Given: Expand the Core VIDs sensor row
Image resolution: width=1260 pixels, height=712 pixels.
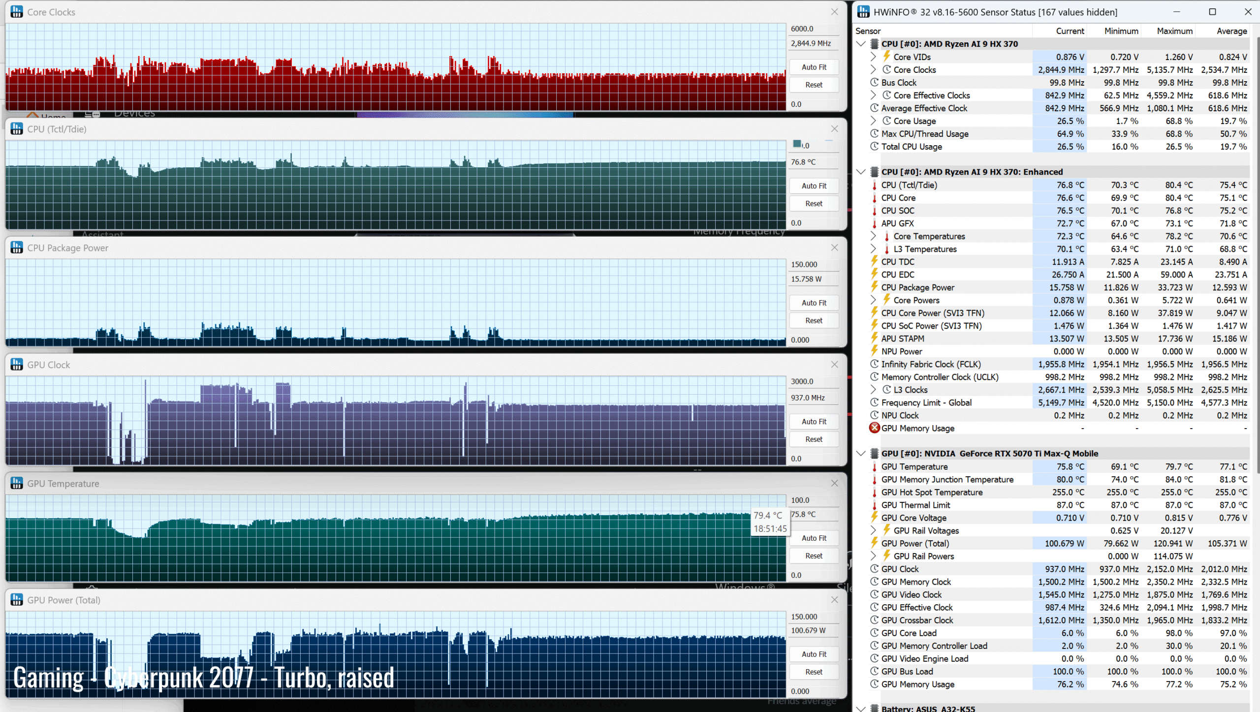Looking at the screenshot, I should click(873, 57).
